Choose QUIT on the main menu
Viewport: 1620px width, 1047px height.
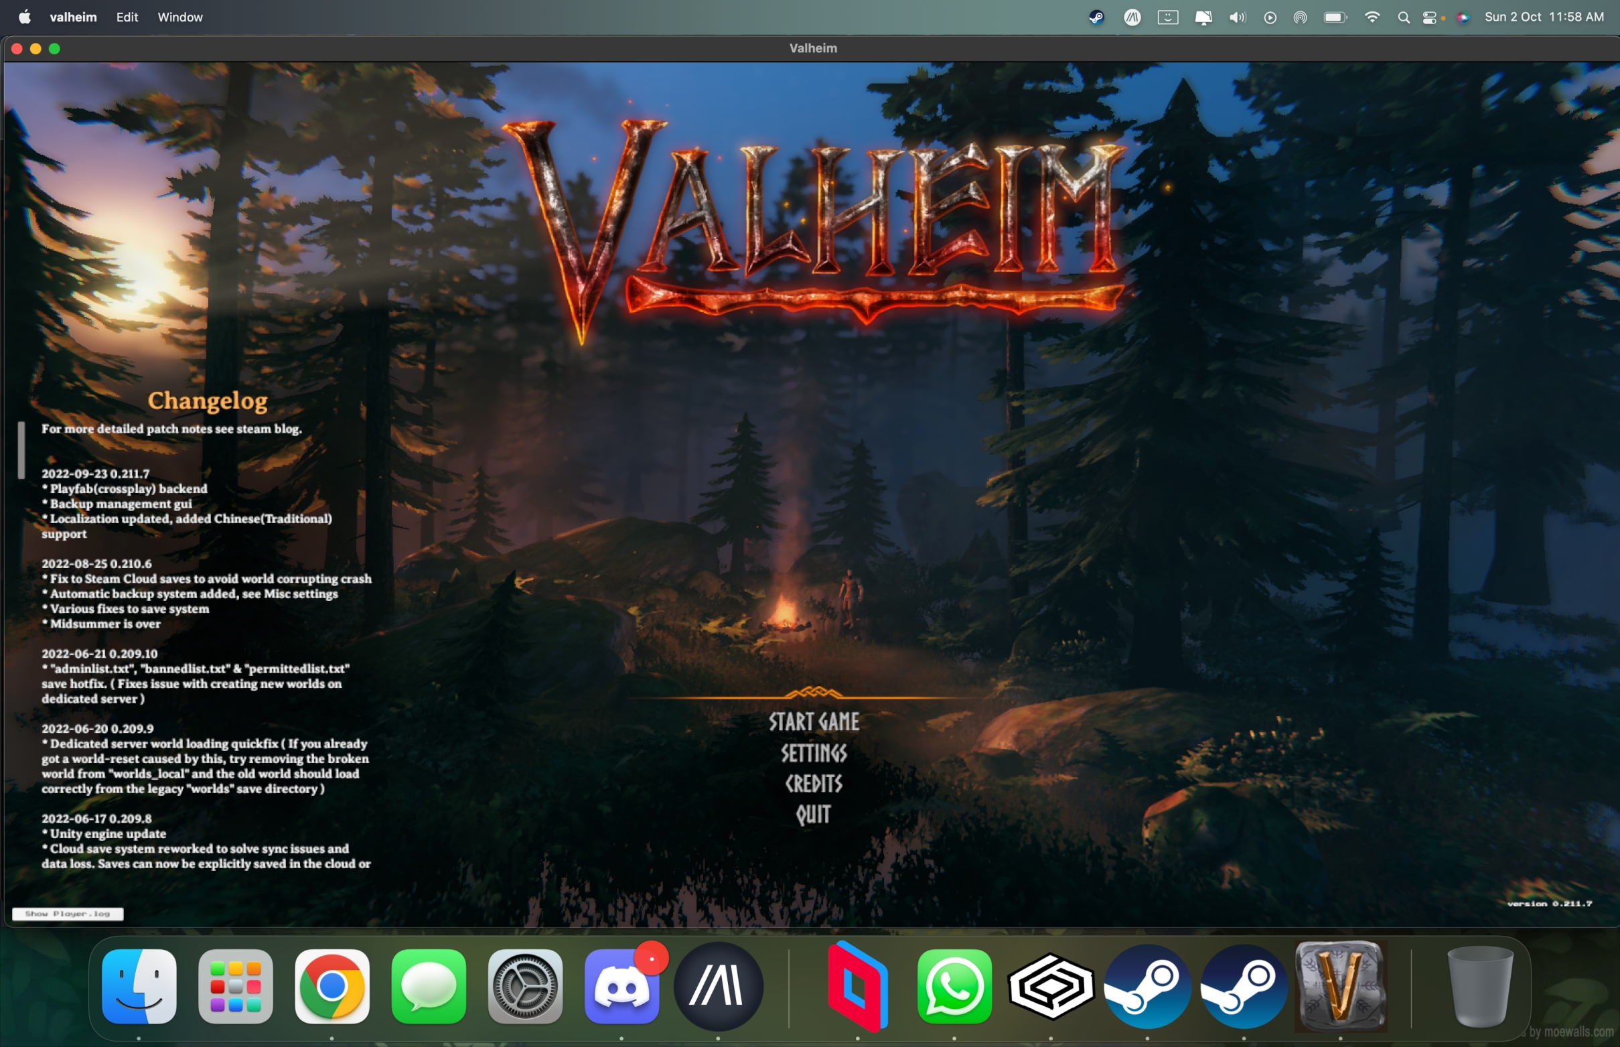click(814, 815)
